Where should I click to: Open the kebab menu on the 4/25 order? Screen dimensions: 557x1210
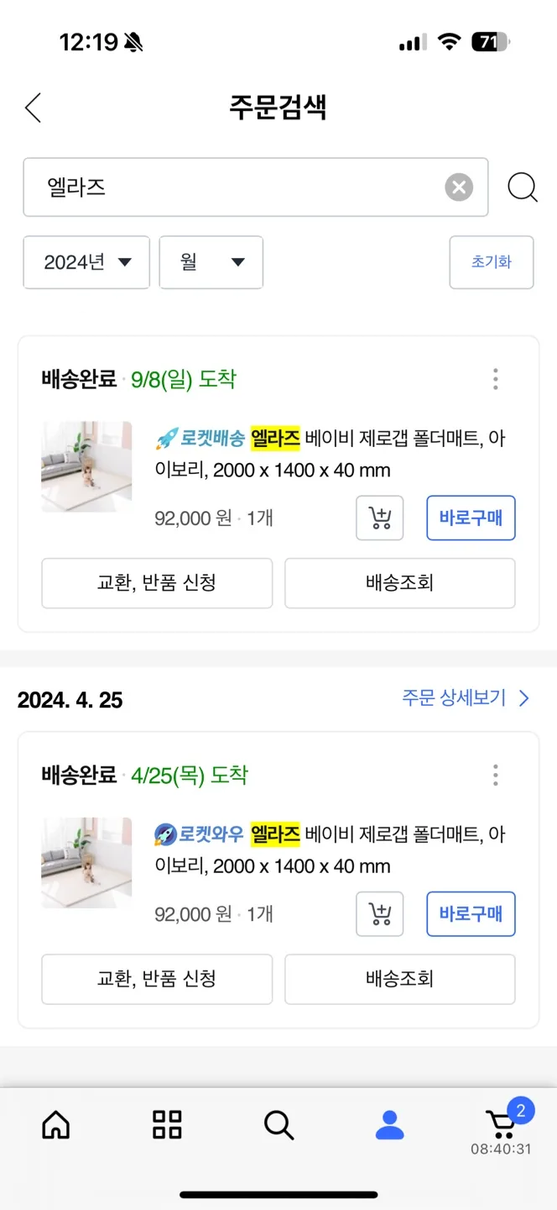495,774
